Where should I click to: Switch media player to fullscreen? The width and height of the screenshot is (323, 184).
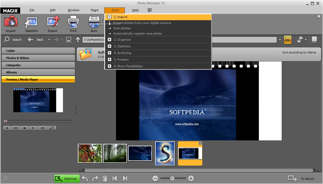(52, 128)
